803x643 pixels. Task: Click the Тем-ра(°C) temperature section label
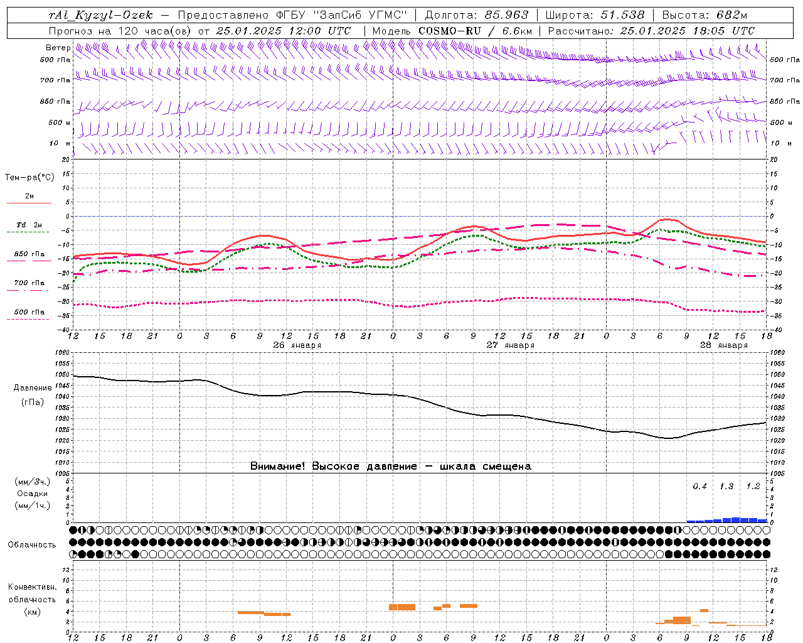pos(29,178)
